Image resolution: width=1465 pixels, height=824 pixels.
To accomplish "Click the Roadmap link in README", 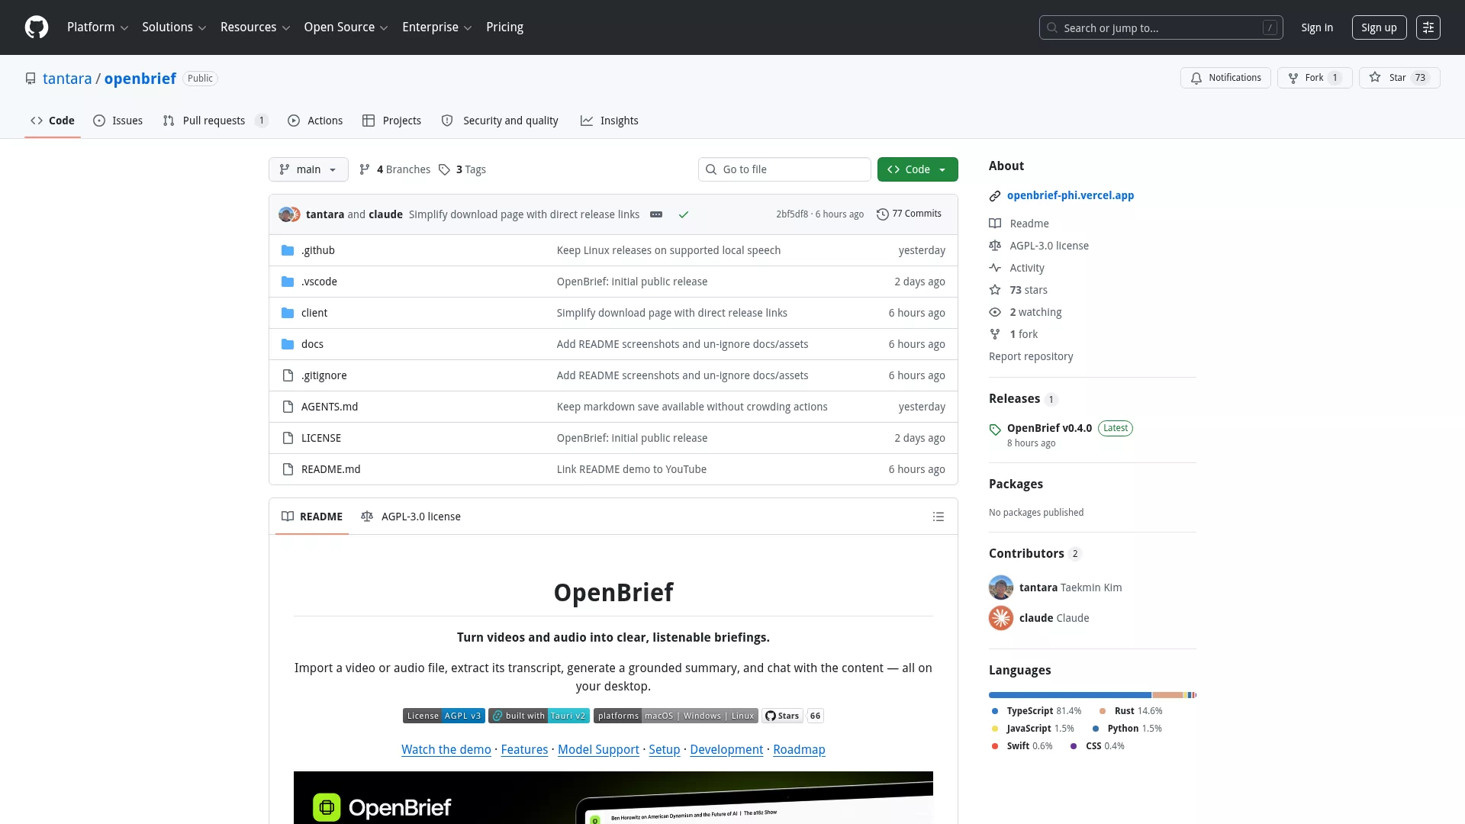I will [x=799, y=749].
